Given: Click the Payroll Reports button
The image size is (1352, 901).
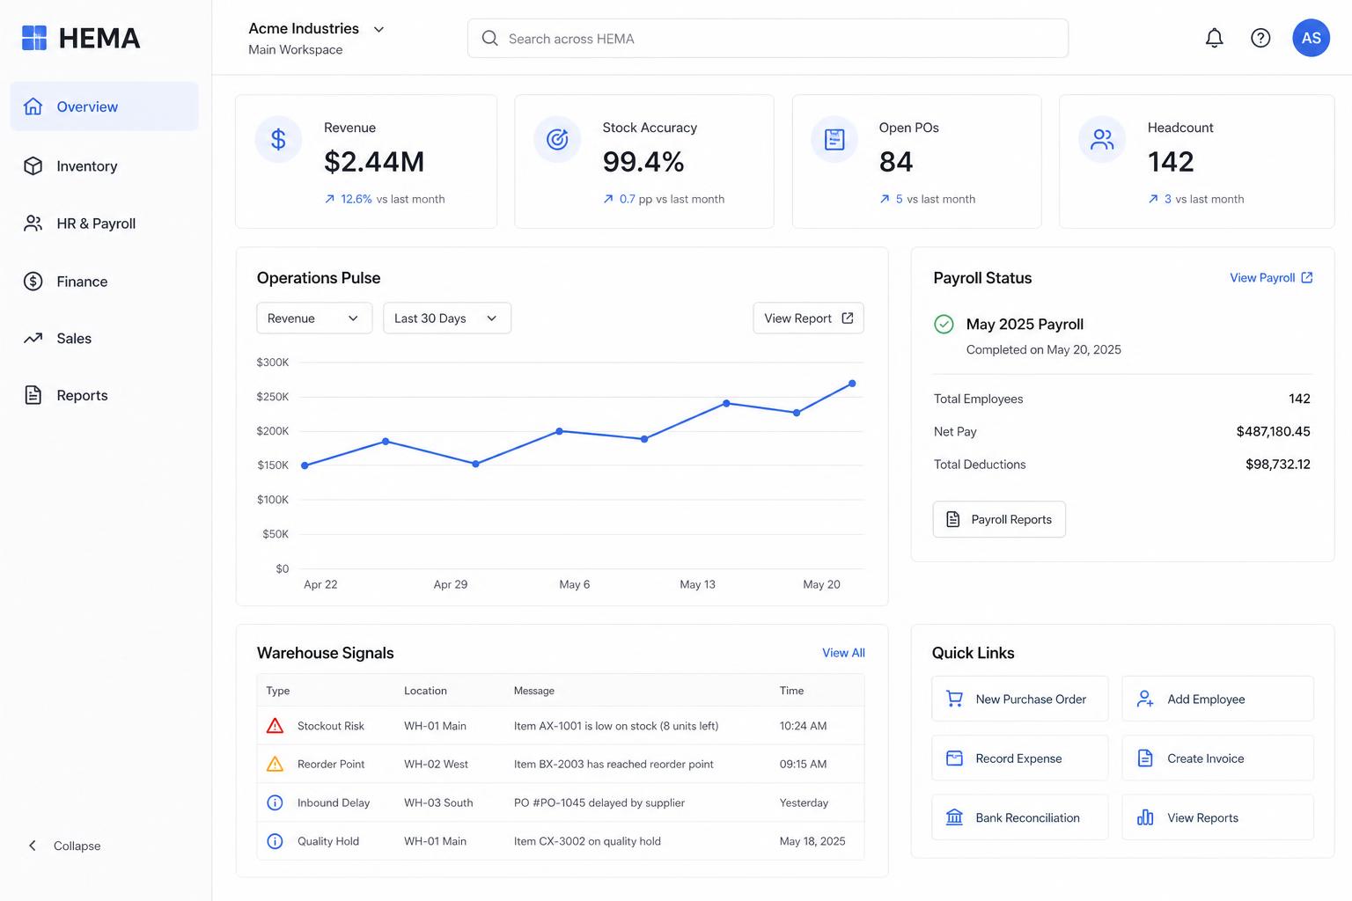Looking at the screenshot, I should point(999,519).
